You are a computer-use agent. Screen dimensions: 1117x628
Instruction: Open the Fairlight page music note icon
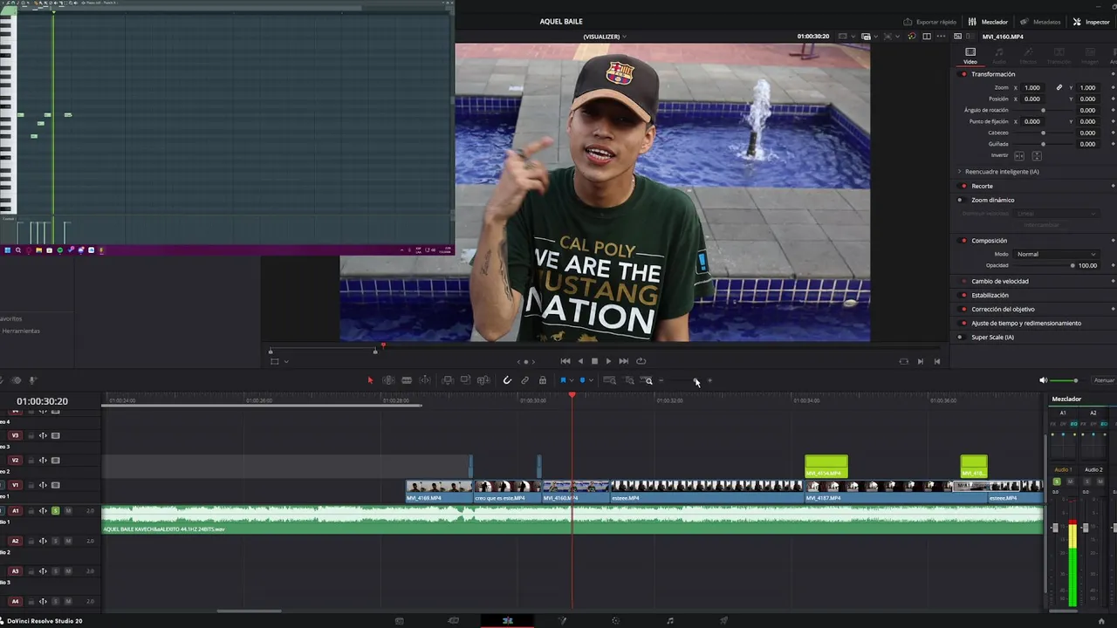(x=670, y=621)
